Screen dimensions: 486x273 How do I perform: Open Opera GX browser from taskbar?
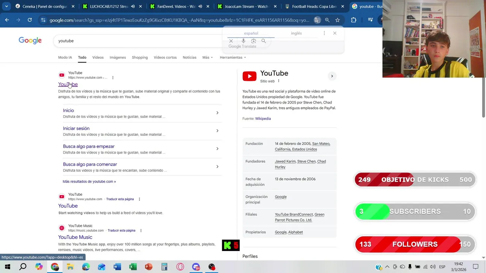[x=180, y=267]
